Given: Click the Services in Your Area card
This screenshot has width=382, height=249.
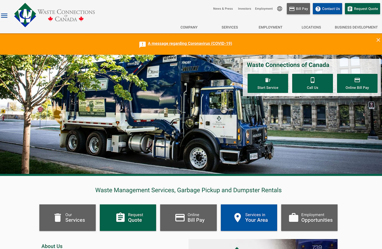Looking at the screenshot, I should pyautogui.click(x=249, y=218).
